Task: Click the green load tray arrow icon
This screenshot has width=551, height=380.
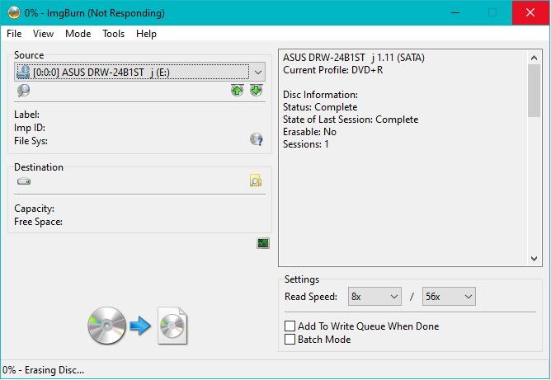Action: point(257,90)
